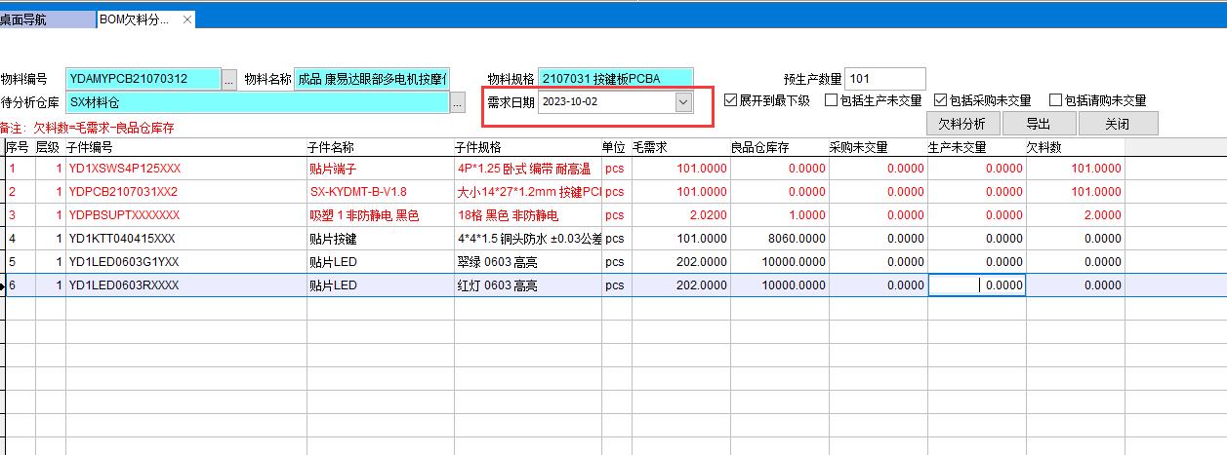This screenshot has width=1227, height=455.
Task: Toggle the 包括采购未交量 checkbox
Action: pyautogui.click(x=940, y=100)
